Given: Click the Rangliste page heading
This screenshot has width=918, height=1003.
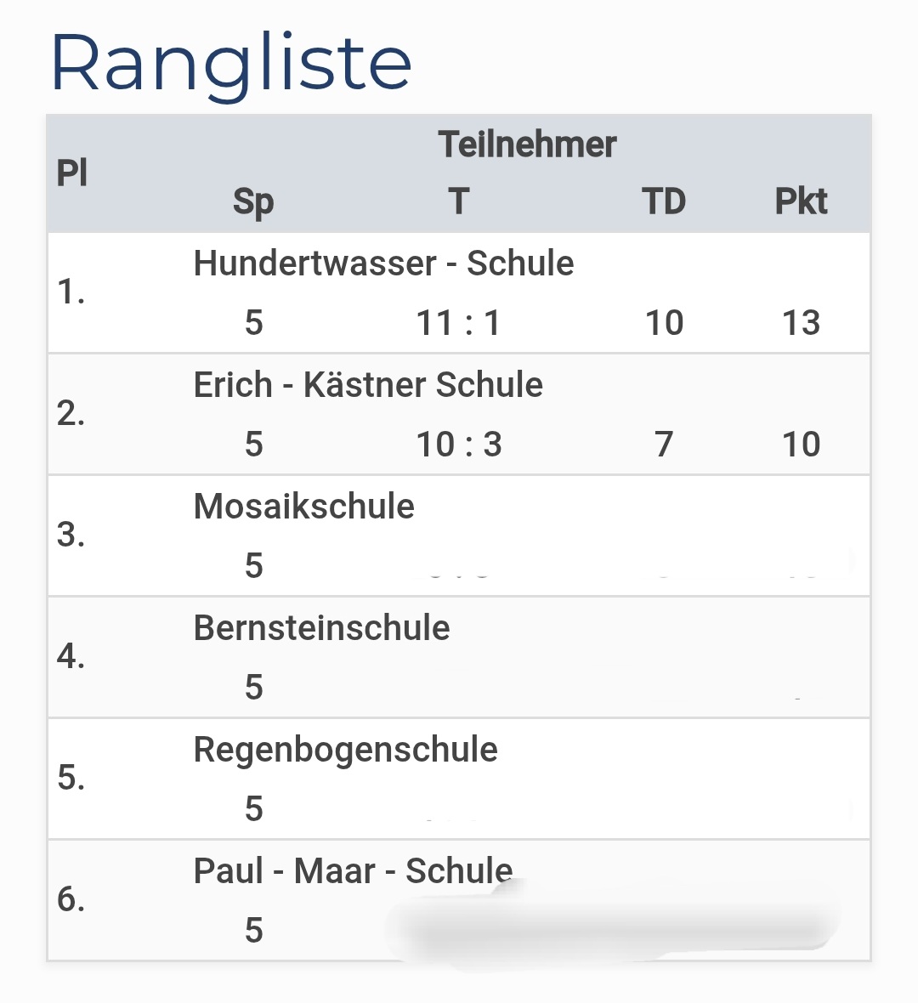Looking at the screenshot, I should pos(230,64).
